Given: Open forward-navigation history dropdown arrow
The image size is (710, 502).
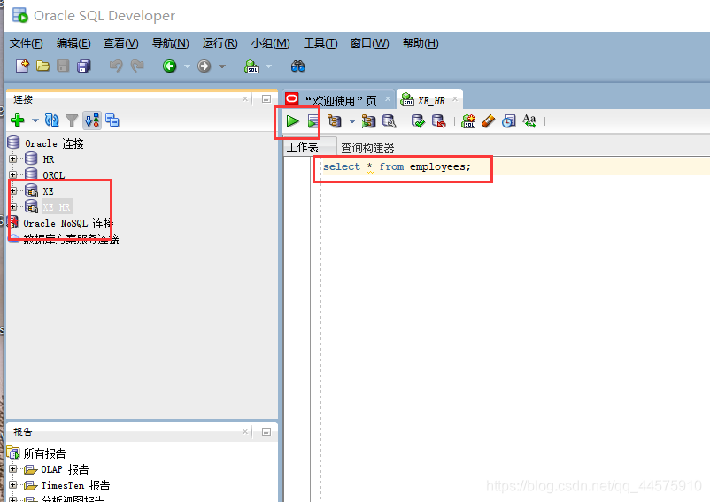Looking at the screenshot, I should point(222,66).
